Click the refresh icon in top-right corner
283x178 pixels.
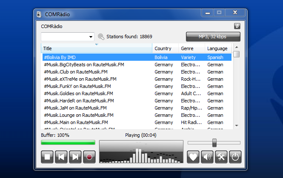tap(237, 26)
